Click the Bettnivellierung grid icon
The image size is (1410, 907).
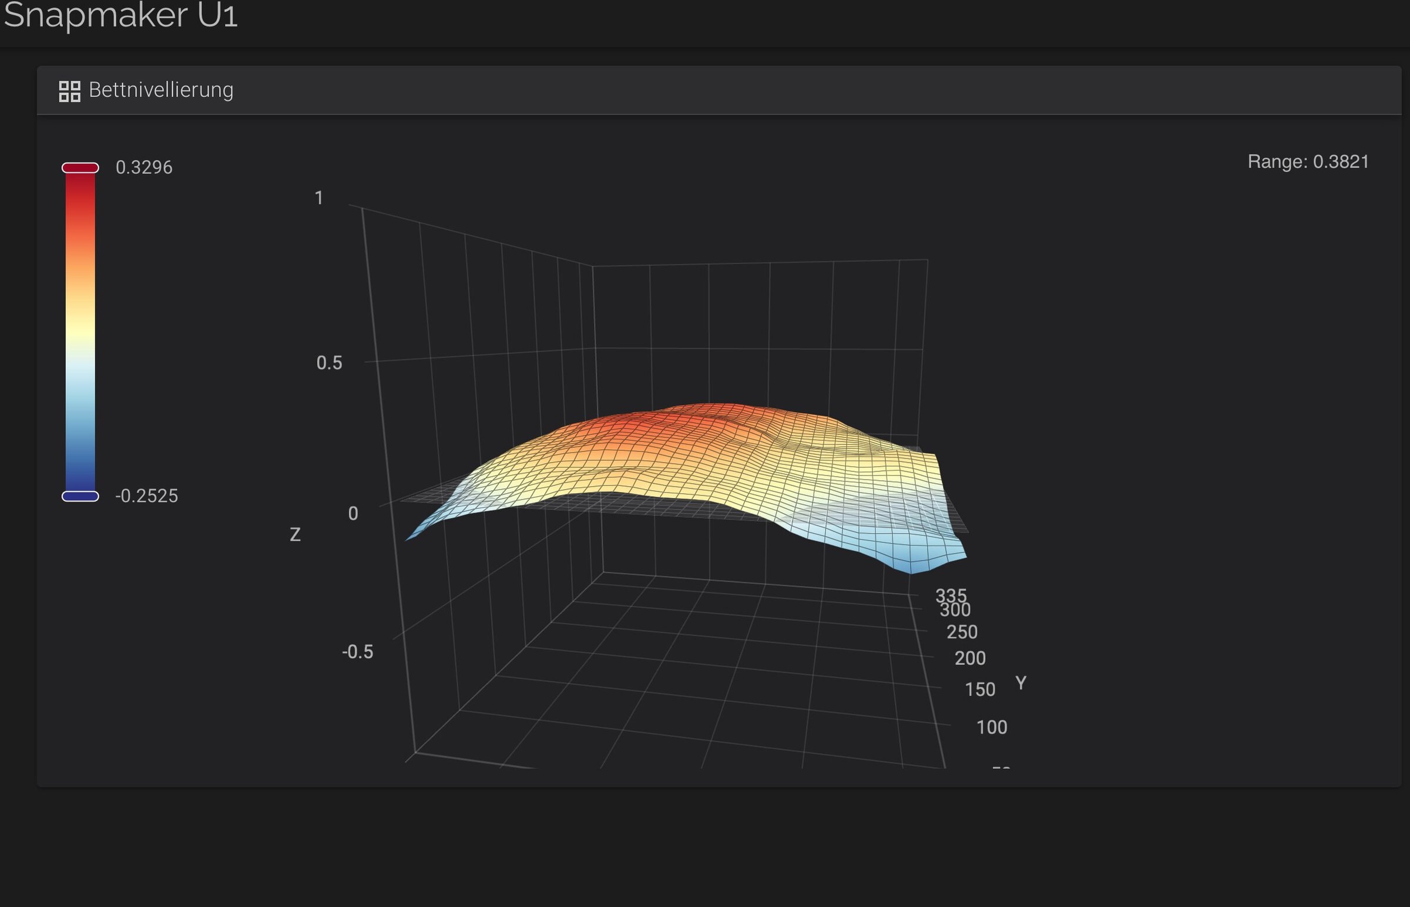(x=69, y=91)
